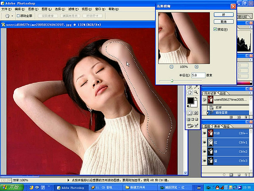This screenshot has height=191, width=254.
Task: Hide the RGB channel eye
Action: click(x=204, y=133)
